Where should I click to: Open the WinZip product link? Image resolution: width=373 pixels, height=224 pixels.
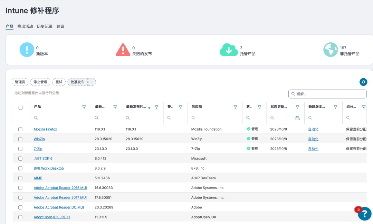pyautogui.click(x=38, y=139)
